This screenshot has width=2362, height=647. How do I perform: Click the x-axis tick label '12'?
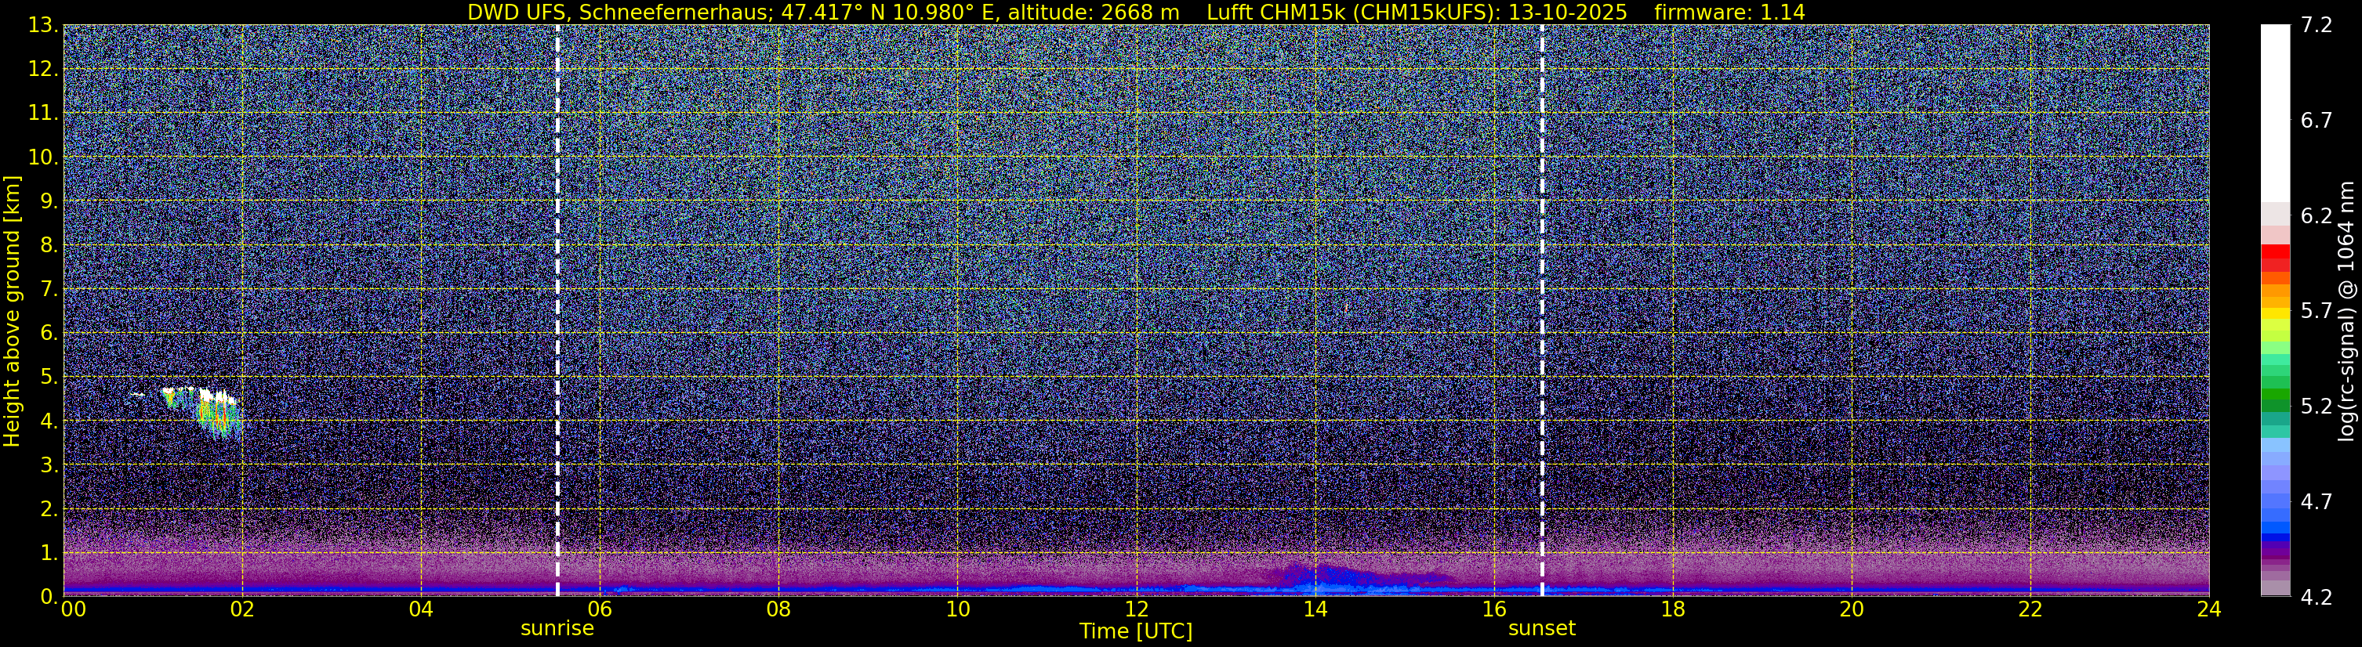pyautogui.click(x=1136, y=609)
